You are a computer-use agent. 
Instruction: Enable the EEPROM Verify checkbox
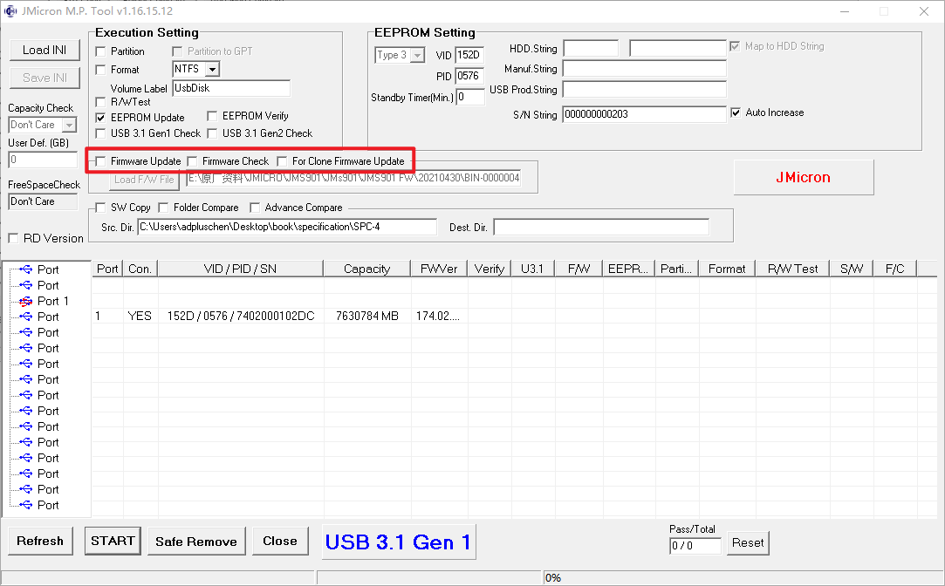click(212, 116)
